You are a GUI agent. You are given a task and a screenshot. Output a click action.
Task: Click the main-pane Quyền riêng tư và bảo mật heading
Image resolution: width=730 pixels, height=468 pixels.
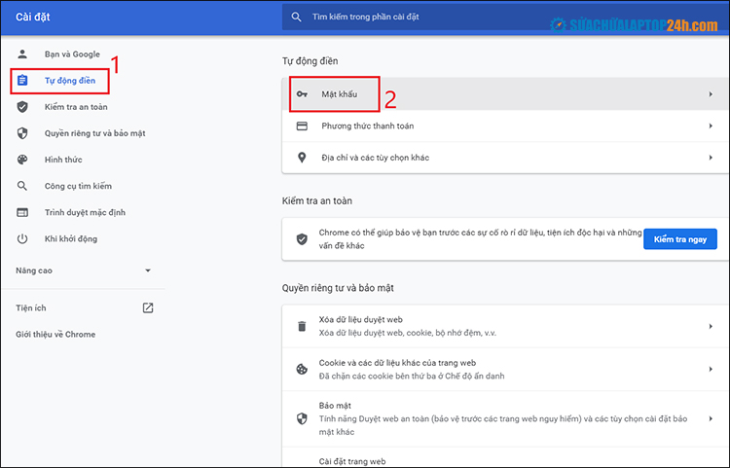338,288
